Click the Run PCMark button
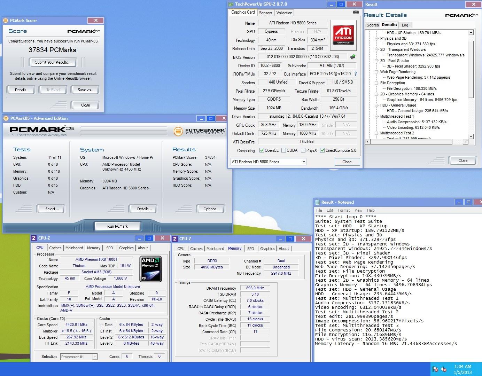Image resolution: width=482 pixels, height=376 pixels. [117, 226]
